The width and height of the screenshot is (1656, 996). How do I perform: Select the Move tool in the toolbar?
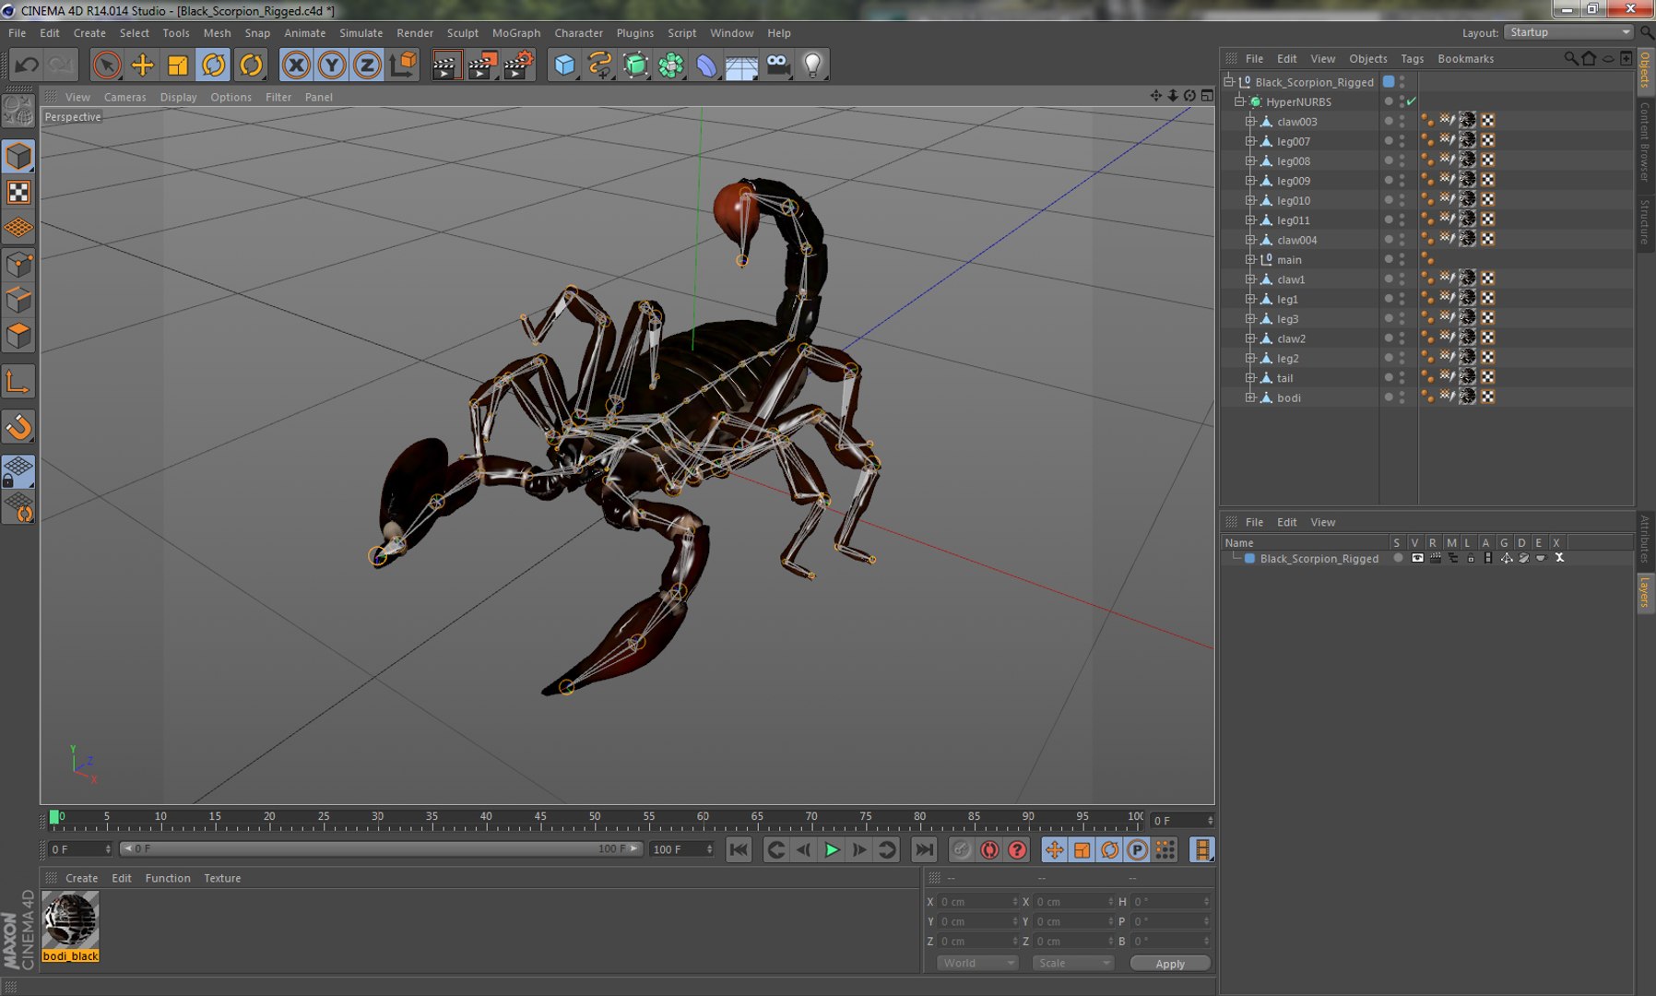pyautogui.click(x=142, y=65)
